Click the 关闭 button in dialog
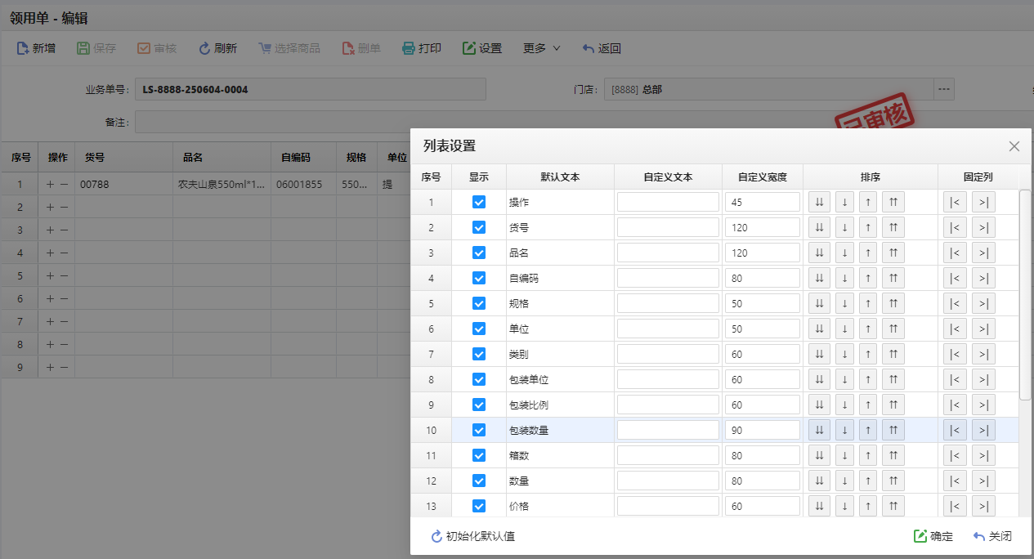This screenshot has width=1034, height=559. click(992, 536)
